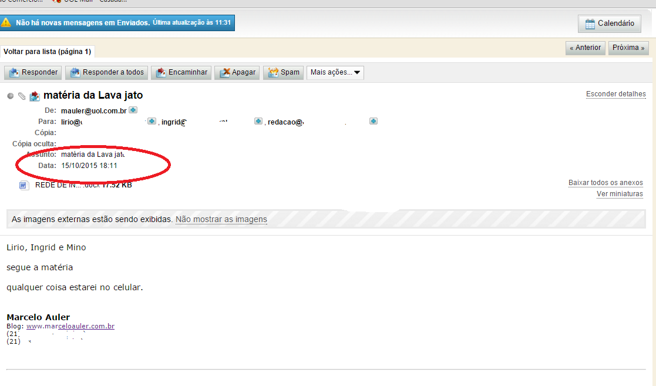Viewport: 656px width, 386px height.
Task: Forward email with Encaminhar button
Action: pos(181,72)
